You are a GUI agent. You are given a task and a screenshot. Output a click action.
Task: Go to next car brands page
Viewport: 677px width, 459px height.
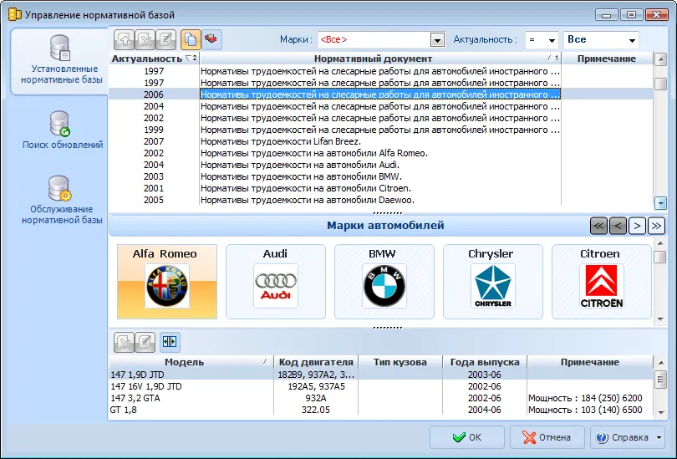637,226
